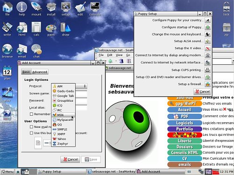Click the Setup CUPS printing printer icon
The width and height of the screenshot is (234, 175).
[207, 70]
